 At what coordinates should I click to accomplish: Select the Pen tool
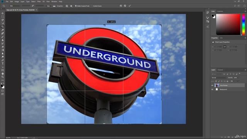click(x=3, y=60)
